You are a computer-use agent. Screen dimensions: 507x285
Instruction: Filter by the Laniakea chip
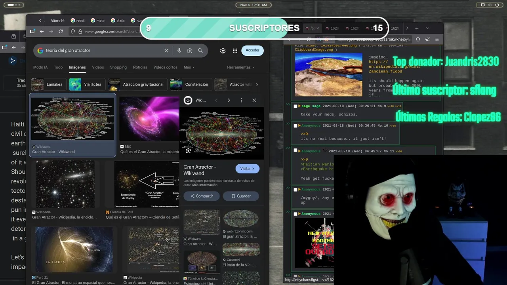[48, 84]
